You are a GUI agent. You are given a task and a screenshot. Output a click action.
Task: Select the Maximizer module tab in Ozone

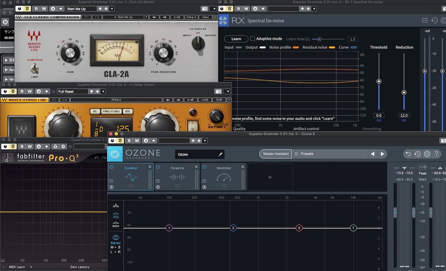coord(224,177)
